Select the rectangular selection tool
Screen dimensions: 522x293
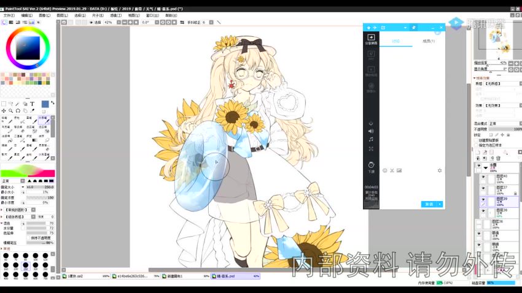tap(4, 104)
